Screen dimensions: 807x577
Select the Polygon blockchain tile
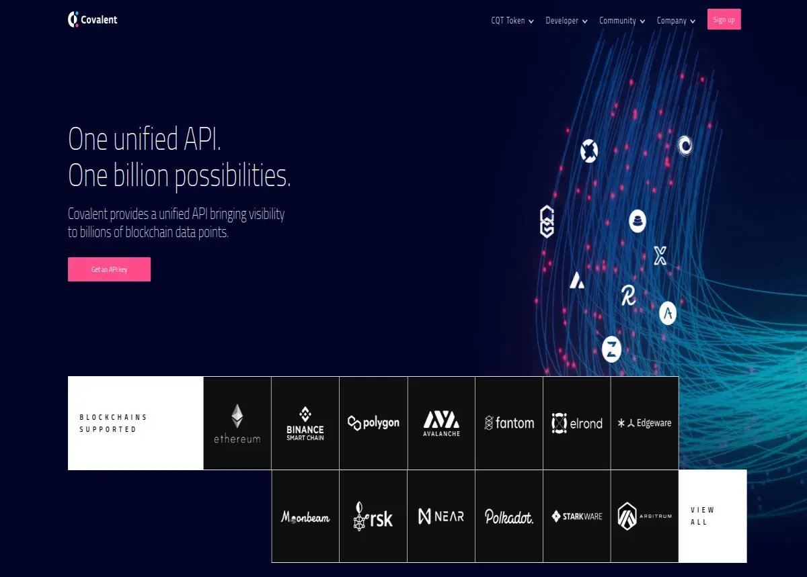[373, 423]
